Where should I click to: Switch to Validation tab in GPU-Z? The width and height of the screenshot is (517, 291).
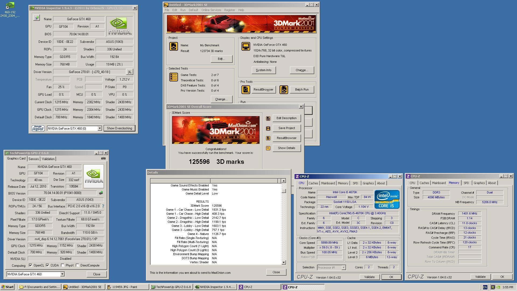click(x=48, y=159)
